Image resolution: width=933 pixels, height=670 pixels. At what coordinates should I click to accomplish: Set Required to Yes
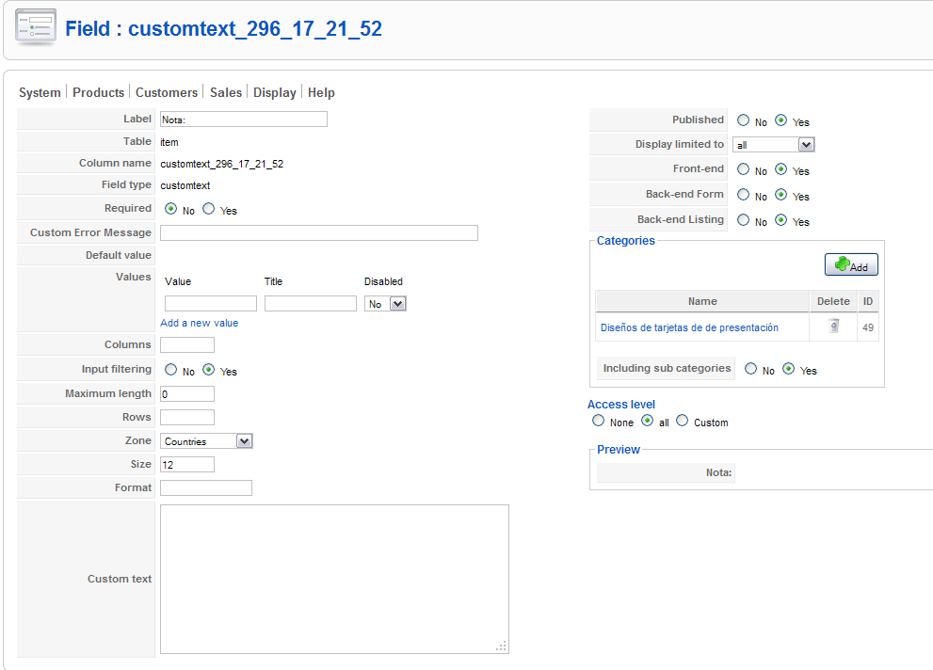[x=208, y=209]
